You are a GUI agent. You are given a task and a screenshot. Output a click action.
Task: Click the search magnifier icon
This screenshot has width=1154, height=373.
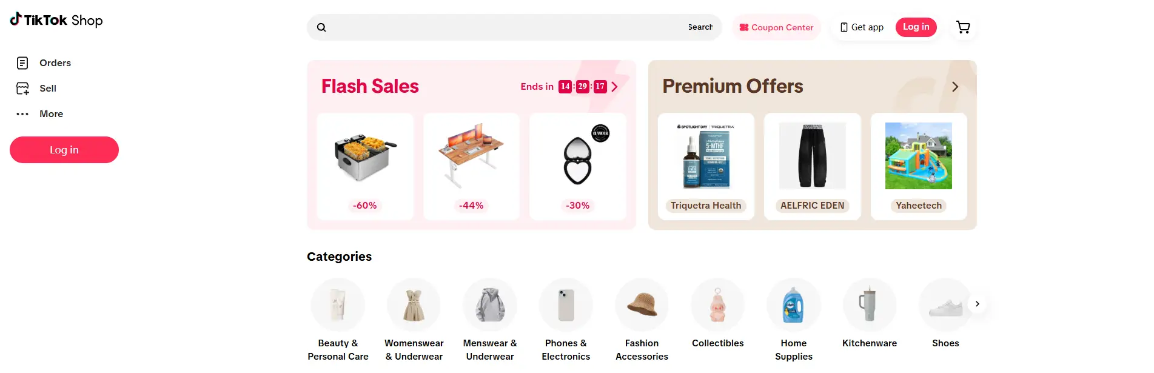click(321, 27)
